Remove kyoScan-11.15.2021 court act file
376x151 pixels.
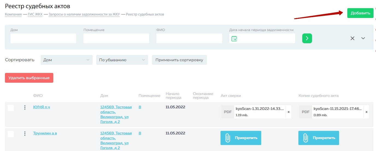click(366, 112)
